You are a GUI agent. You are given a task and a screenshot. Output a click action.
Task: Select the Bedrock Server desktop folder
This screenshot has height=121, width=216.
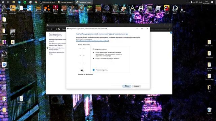[x=209, y=67]
